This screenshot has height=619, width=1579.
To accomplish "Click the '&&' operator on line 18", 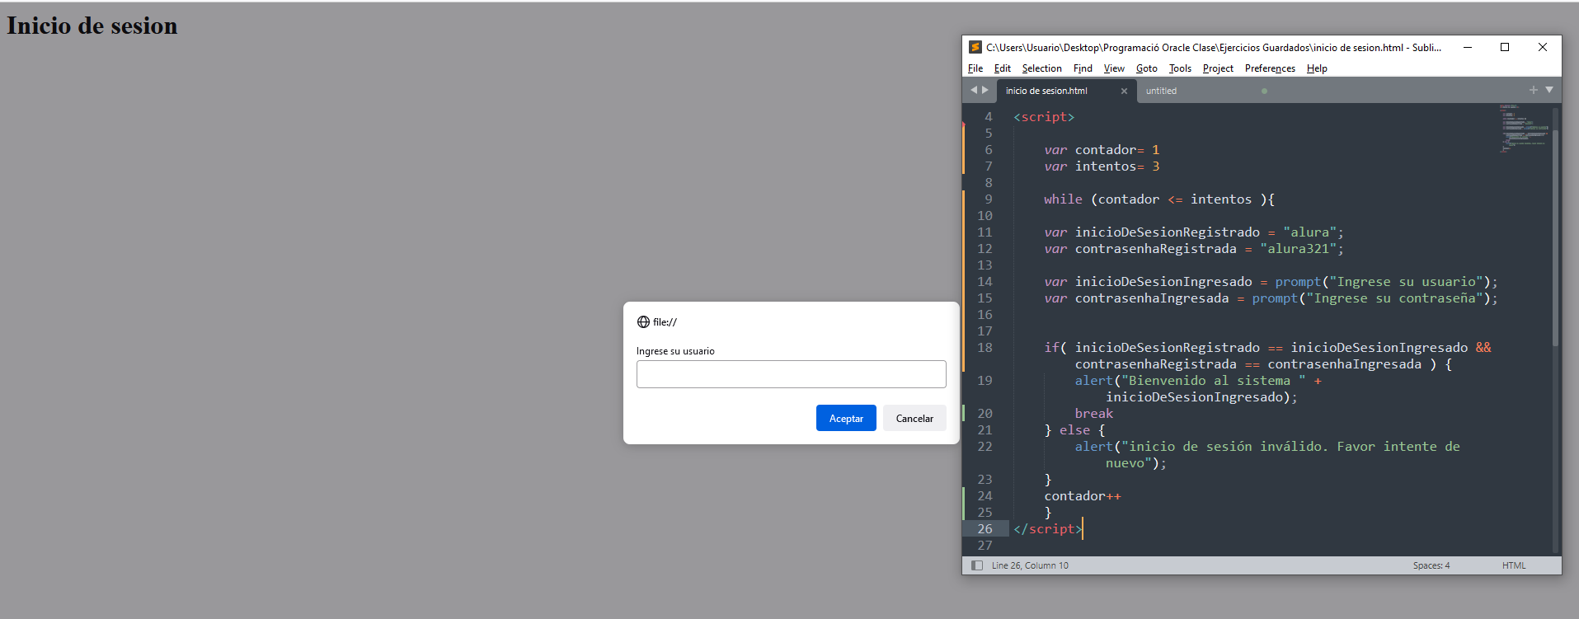I will pos(1483,348).
